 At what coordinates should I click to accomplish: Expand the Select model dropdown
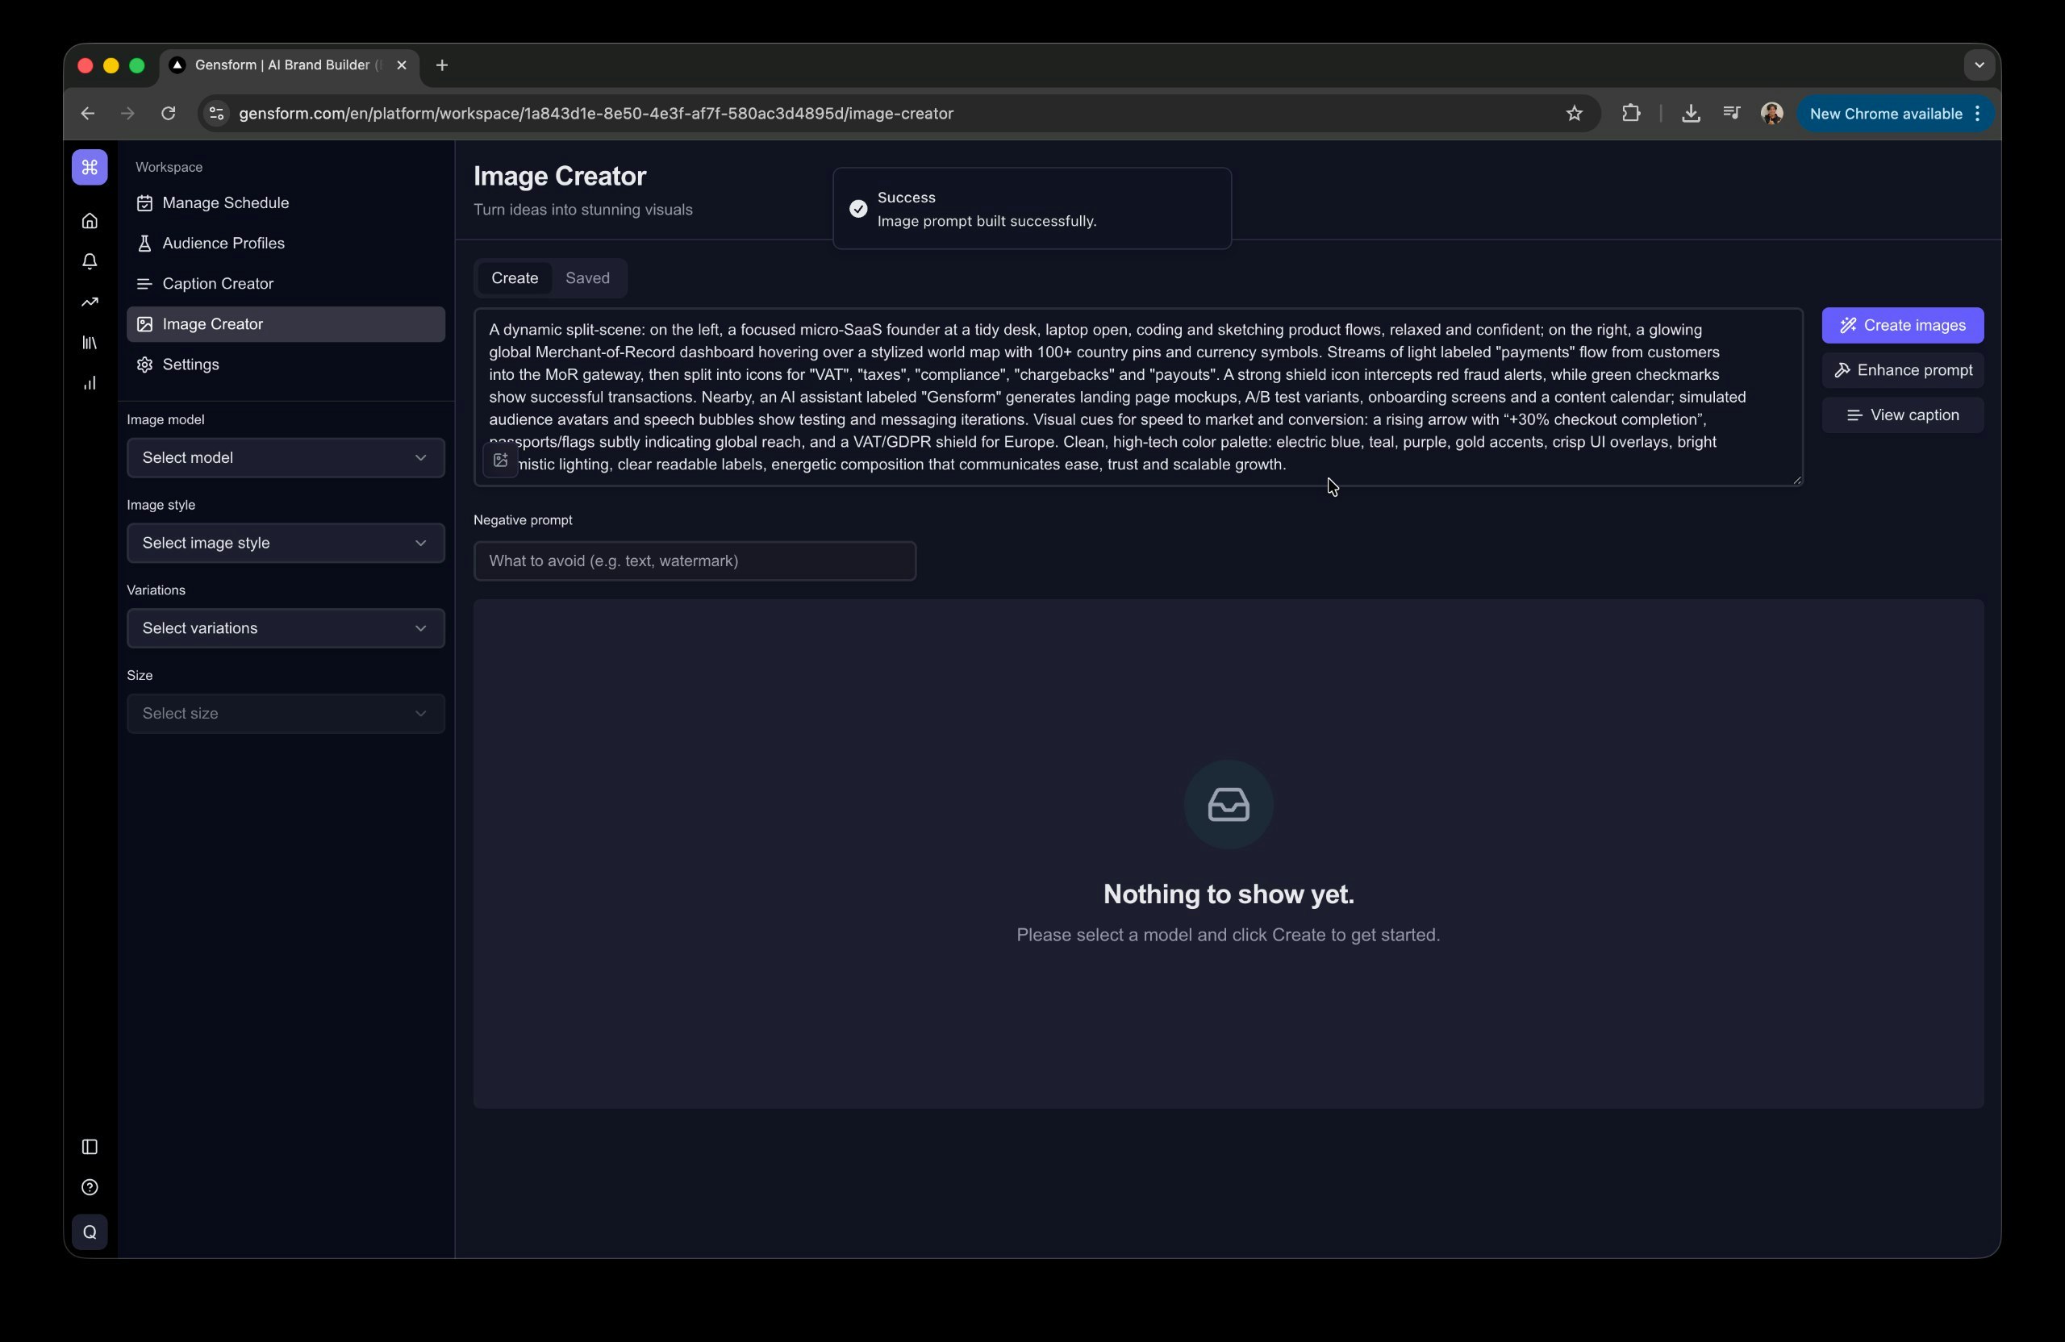[x=286, y=458]
